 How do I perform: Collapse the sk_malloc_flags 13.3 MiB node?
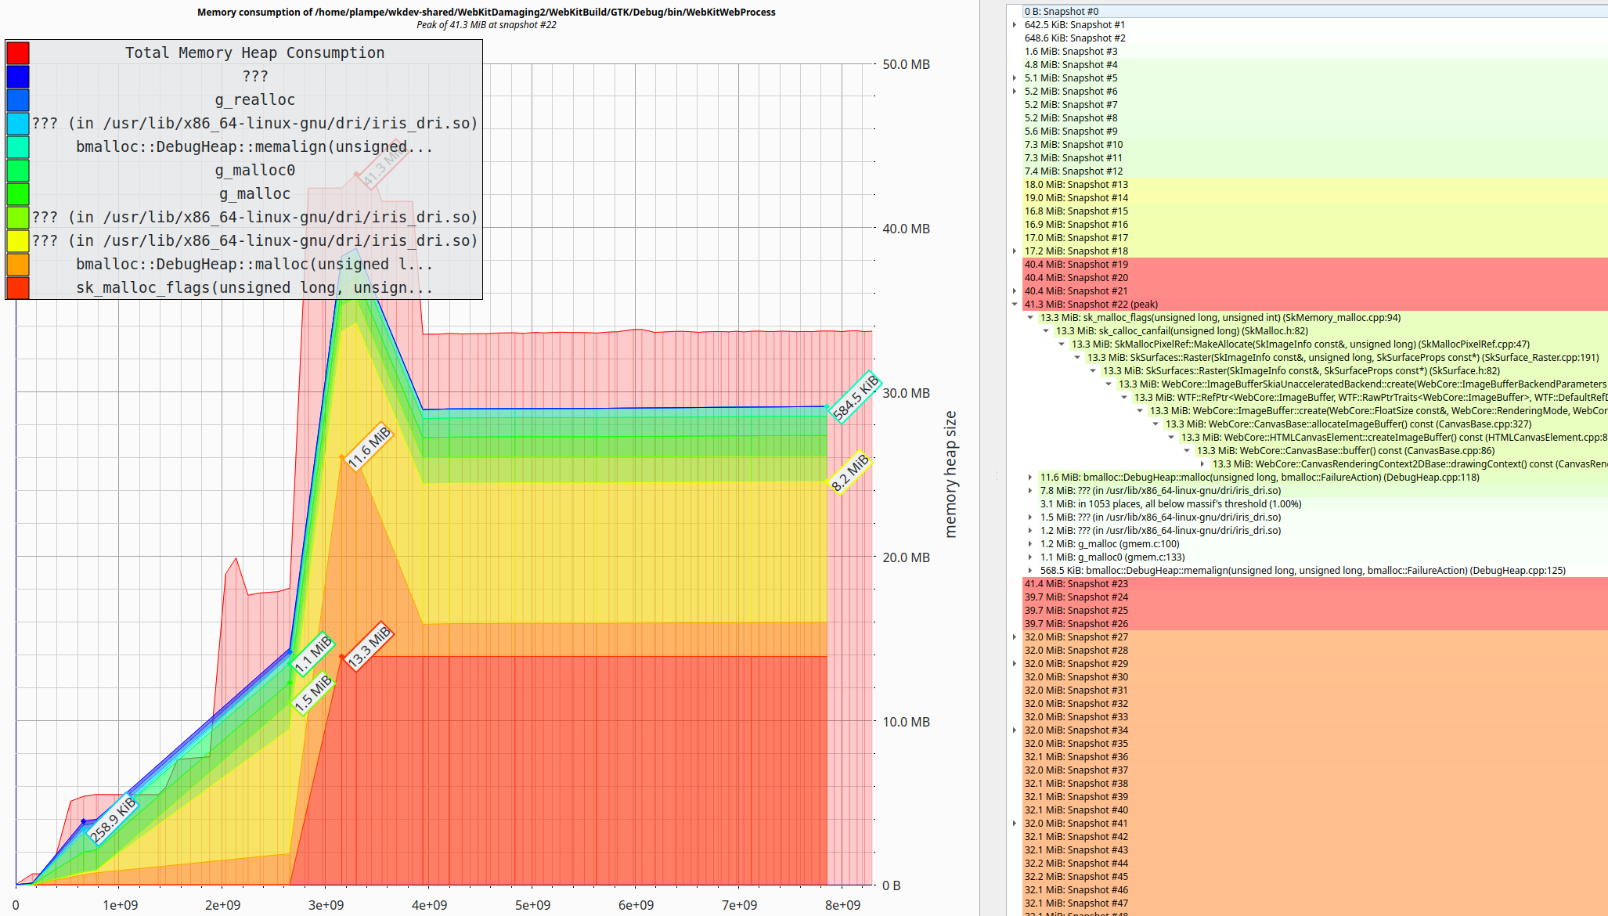[x=1030, y=318]
